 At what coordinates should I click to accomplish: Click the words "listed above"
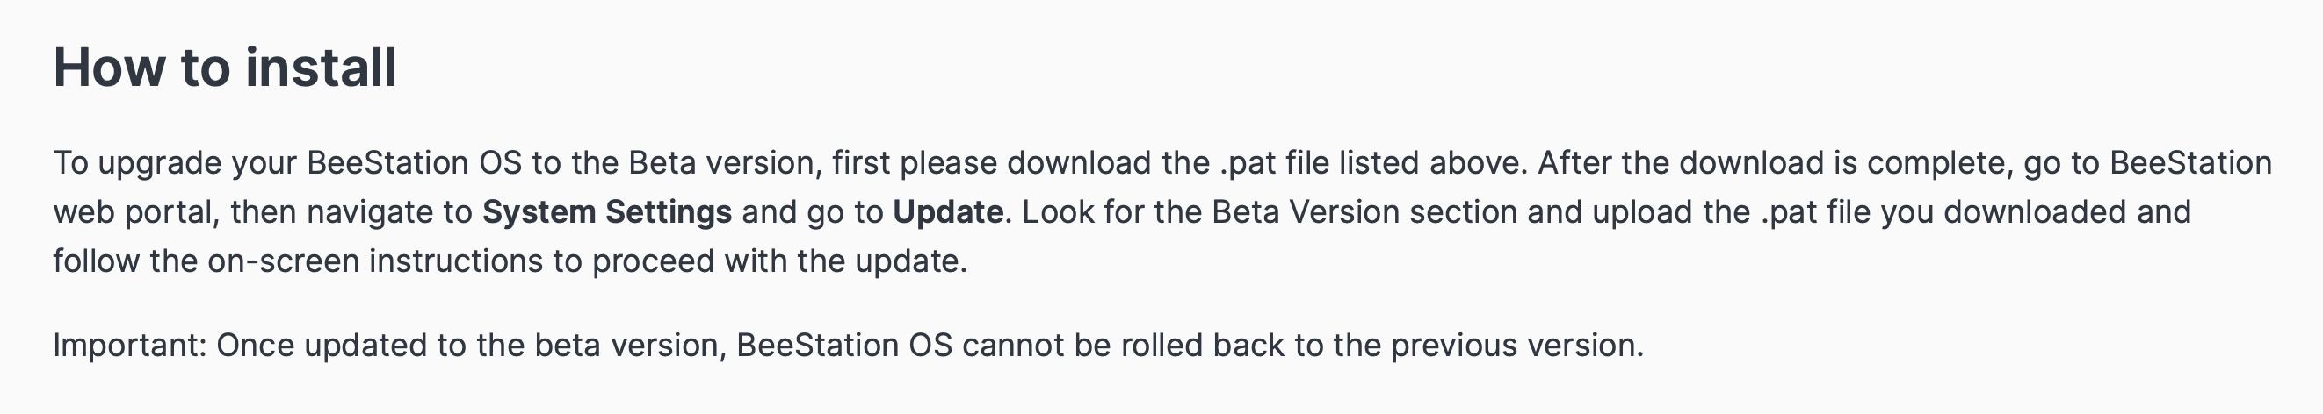1433,163
